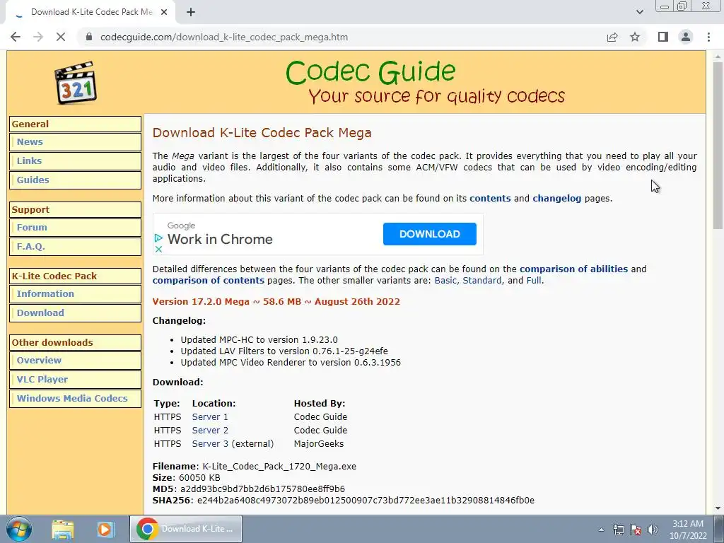The height and width of the screenshot is (543, 724).
Task: Close the ad with the X icon
Action: coord(158,249)
